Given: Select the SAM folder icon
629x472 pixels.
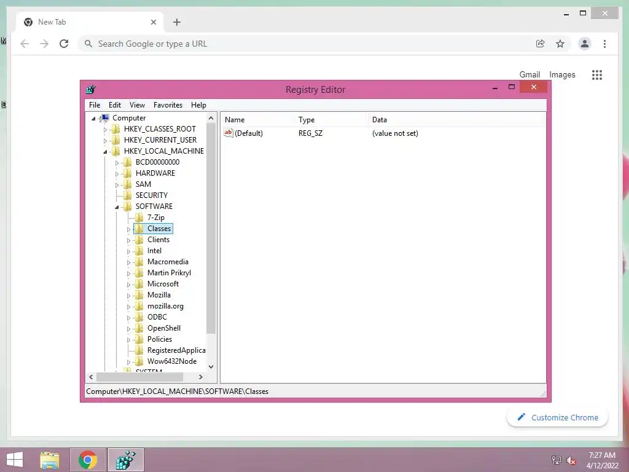Looking at the screenshot, I should click(128, 184).
